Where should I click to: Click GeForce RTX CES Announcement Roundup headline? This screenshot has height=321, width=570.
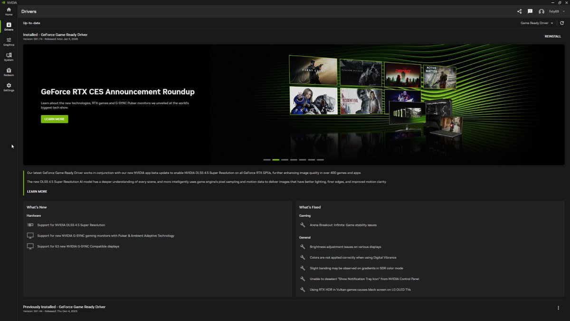[x=118, y=92]
